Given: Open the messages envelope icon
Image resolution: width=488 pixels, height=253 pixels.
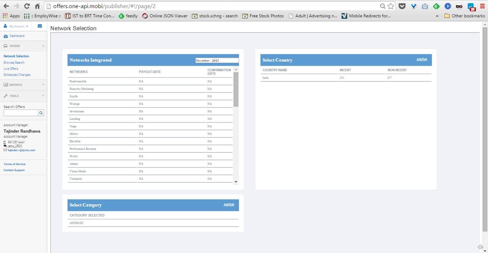Looking at the screenshot, I should (40, 26).
